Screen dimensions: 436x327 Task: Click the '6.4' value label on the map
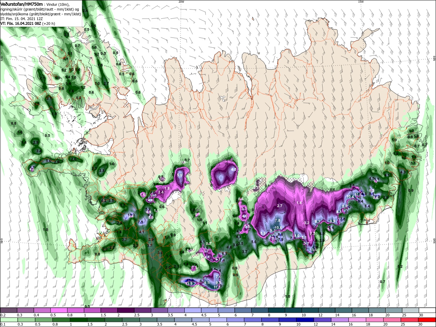(x=367, y=206)
